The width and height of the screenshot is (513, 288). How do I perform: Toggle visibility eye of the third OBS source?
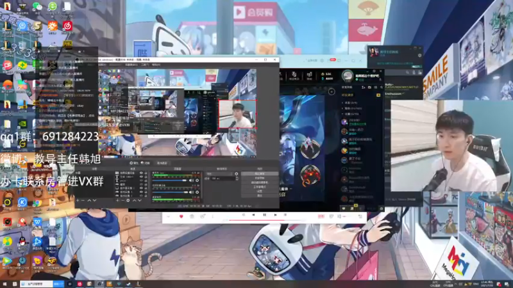point(142,180)
